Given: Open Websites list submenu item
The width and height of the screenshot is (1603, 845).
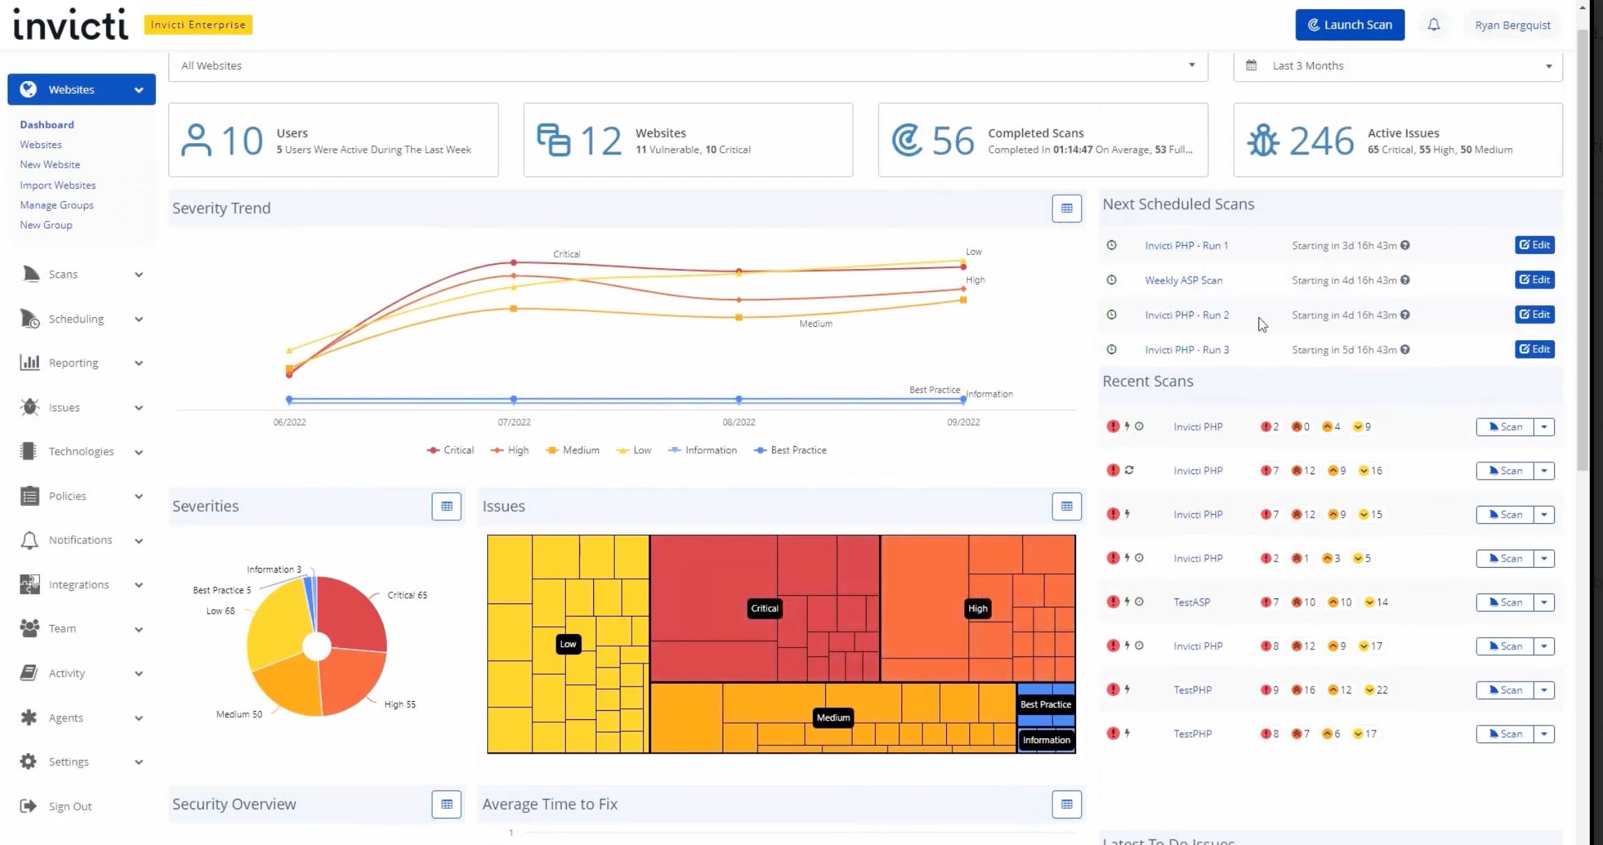Looking at the screenshot, I should (41, 145).
